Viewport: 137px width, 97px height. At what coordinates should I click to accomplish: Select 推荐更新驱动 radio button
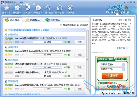[x=61, y=25]
